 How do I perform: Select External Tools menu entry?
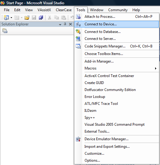[x=117, y=131]
